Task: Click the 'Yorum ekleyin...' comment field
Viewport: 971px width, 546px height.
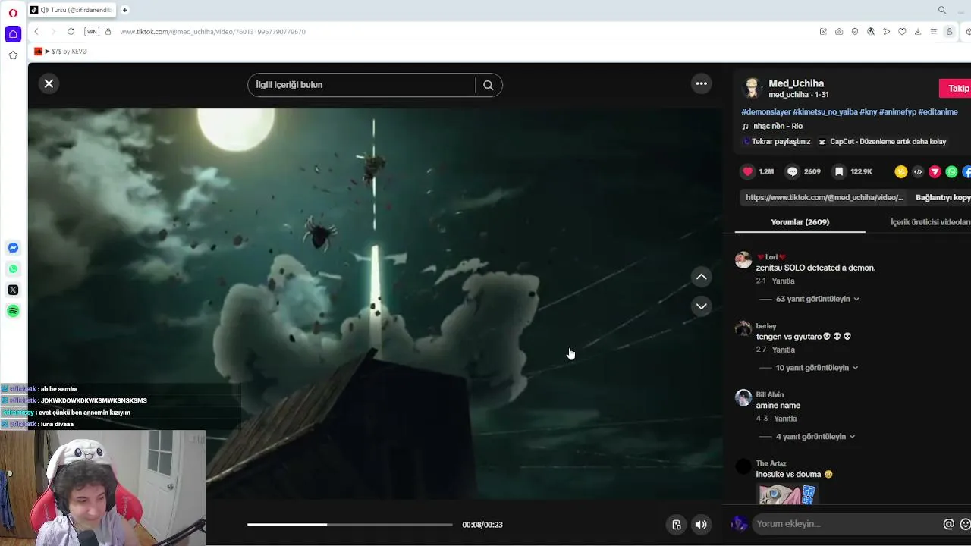Action: pyautogui.click(x=846, y=524)
